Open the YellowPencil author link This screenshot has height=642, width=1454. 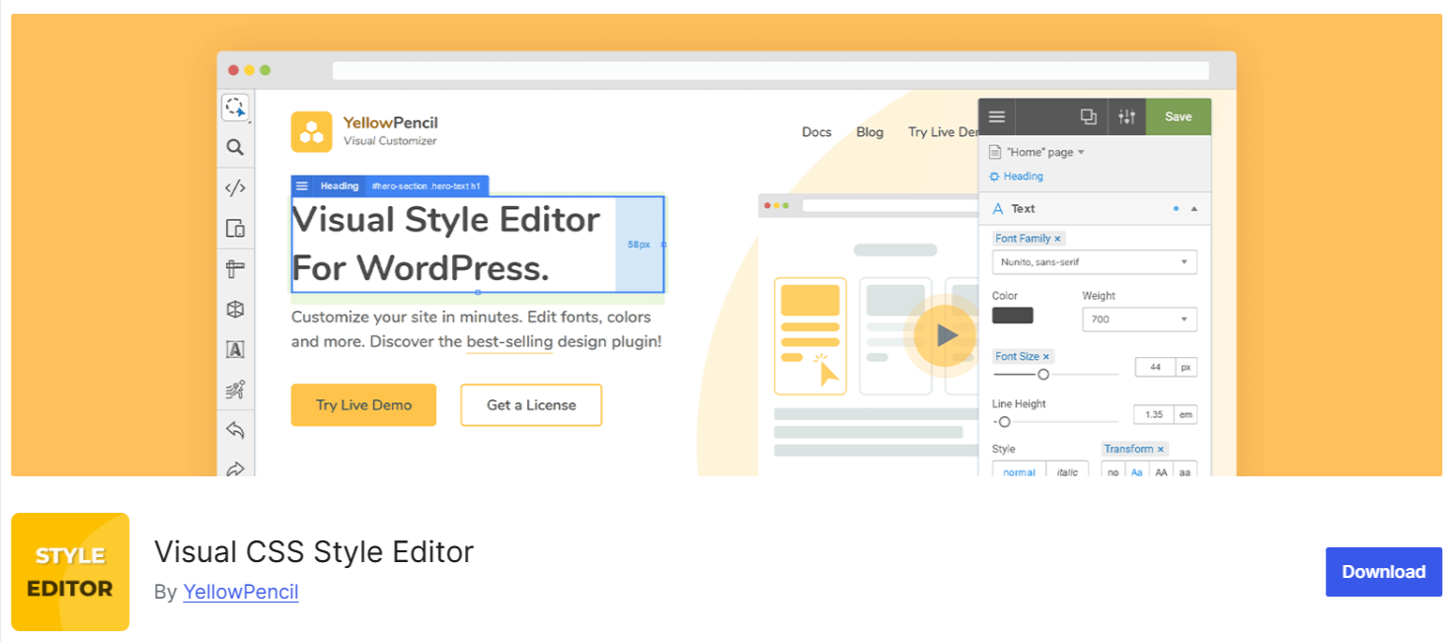(241, 592)
